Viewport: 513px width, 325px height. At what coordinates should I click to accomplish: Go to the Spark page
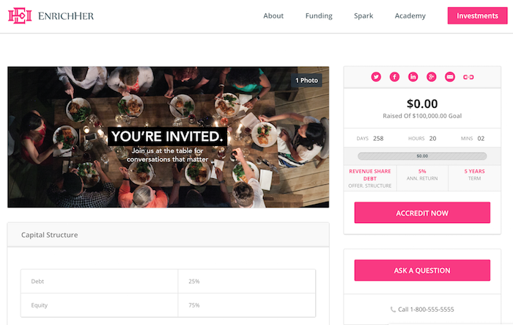coord(363,15)
